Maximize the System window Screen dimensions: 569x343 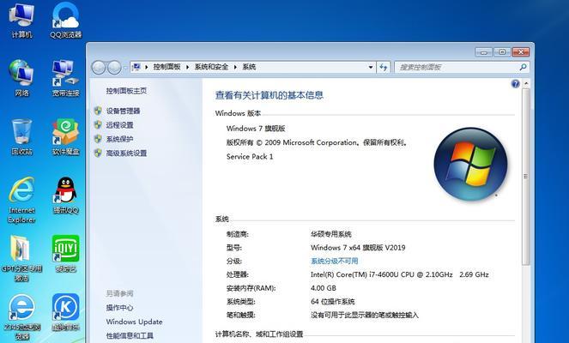coord(502,52)
